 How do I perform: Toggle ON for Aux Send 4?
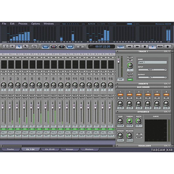tap(148, 98)
